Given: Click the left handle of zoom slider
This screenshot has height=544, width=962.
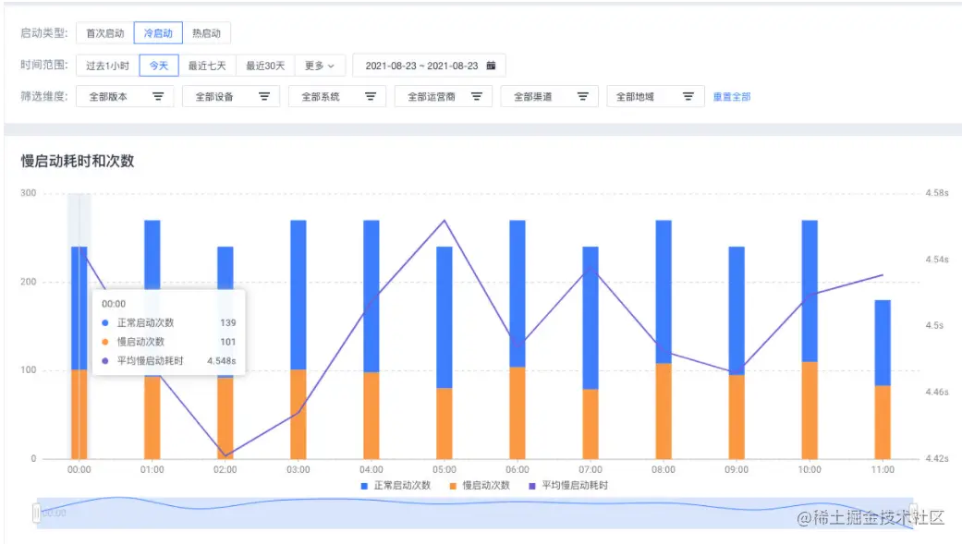Looking at the screenshot, I should tap(37, 513).
